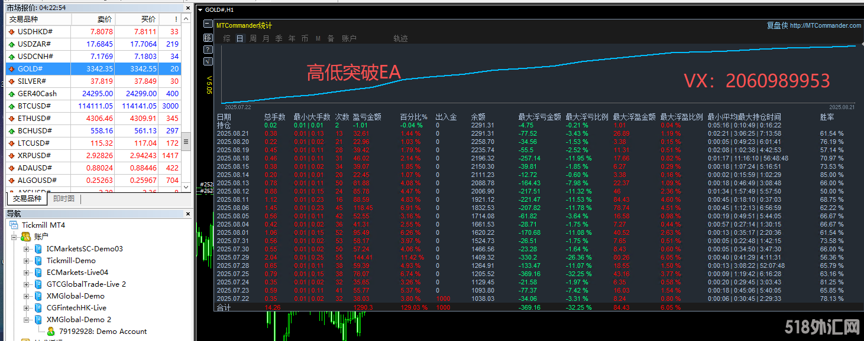864x341 pixels.
Task: Click the square-root symbol icon in panel
Action: click(x=208, y=61)
